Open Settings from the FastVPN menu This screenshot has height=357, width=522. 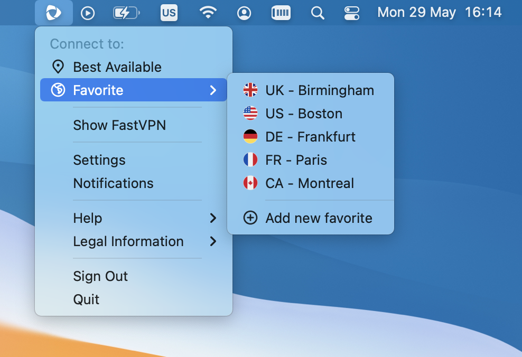click(134, 160)
